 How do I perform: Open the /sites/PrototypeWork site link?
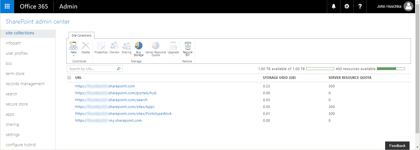[x=123, y=114]
